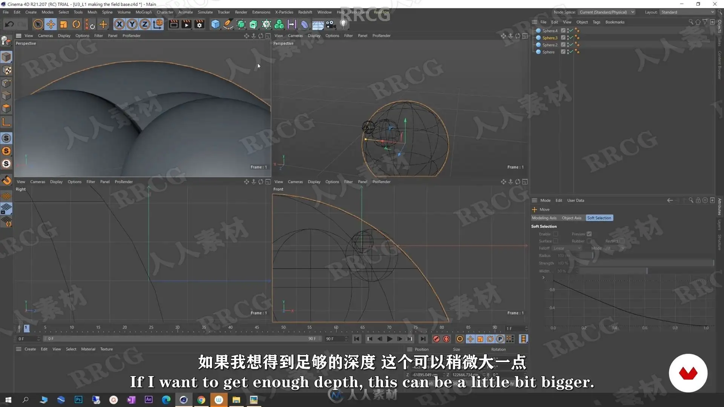Open Object menu in Object Manager
Image resolution: width=724 pixels, height=407 pixels.
(582, 22)
